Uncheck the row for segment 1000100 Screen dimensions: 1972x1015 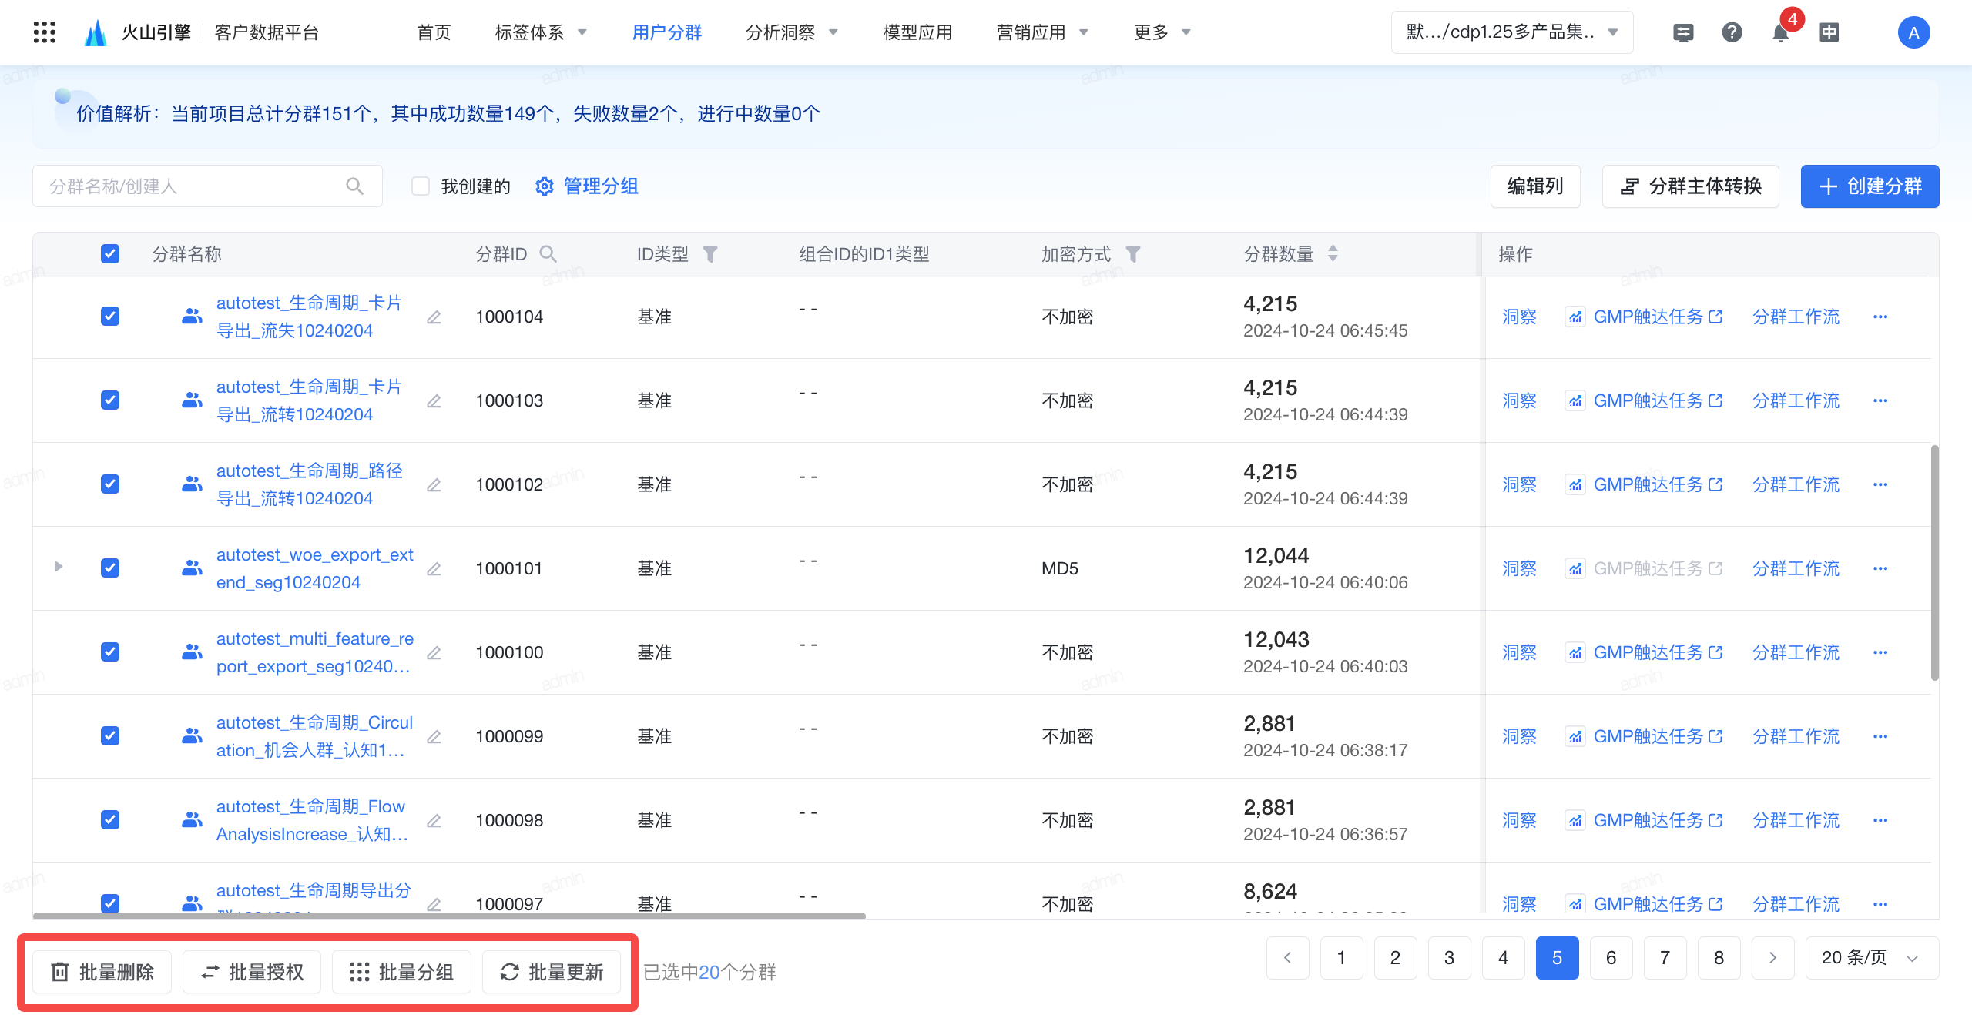(x=110, y=652)
